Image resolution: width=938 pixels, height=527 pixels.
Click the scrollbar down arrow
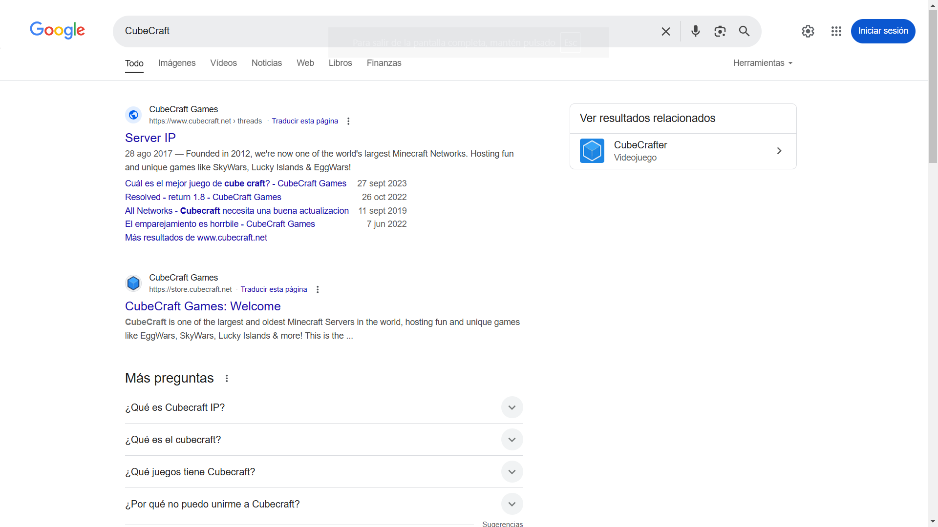tap(933, 522)
